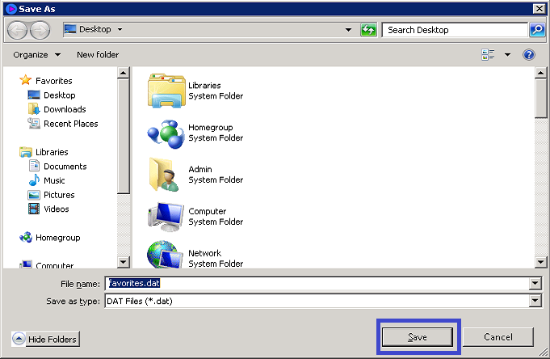The width and height of the screenshot is (550, 359).
Task: Collapse the pane with Hide Folders
Action: tap(46, 340)
